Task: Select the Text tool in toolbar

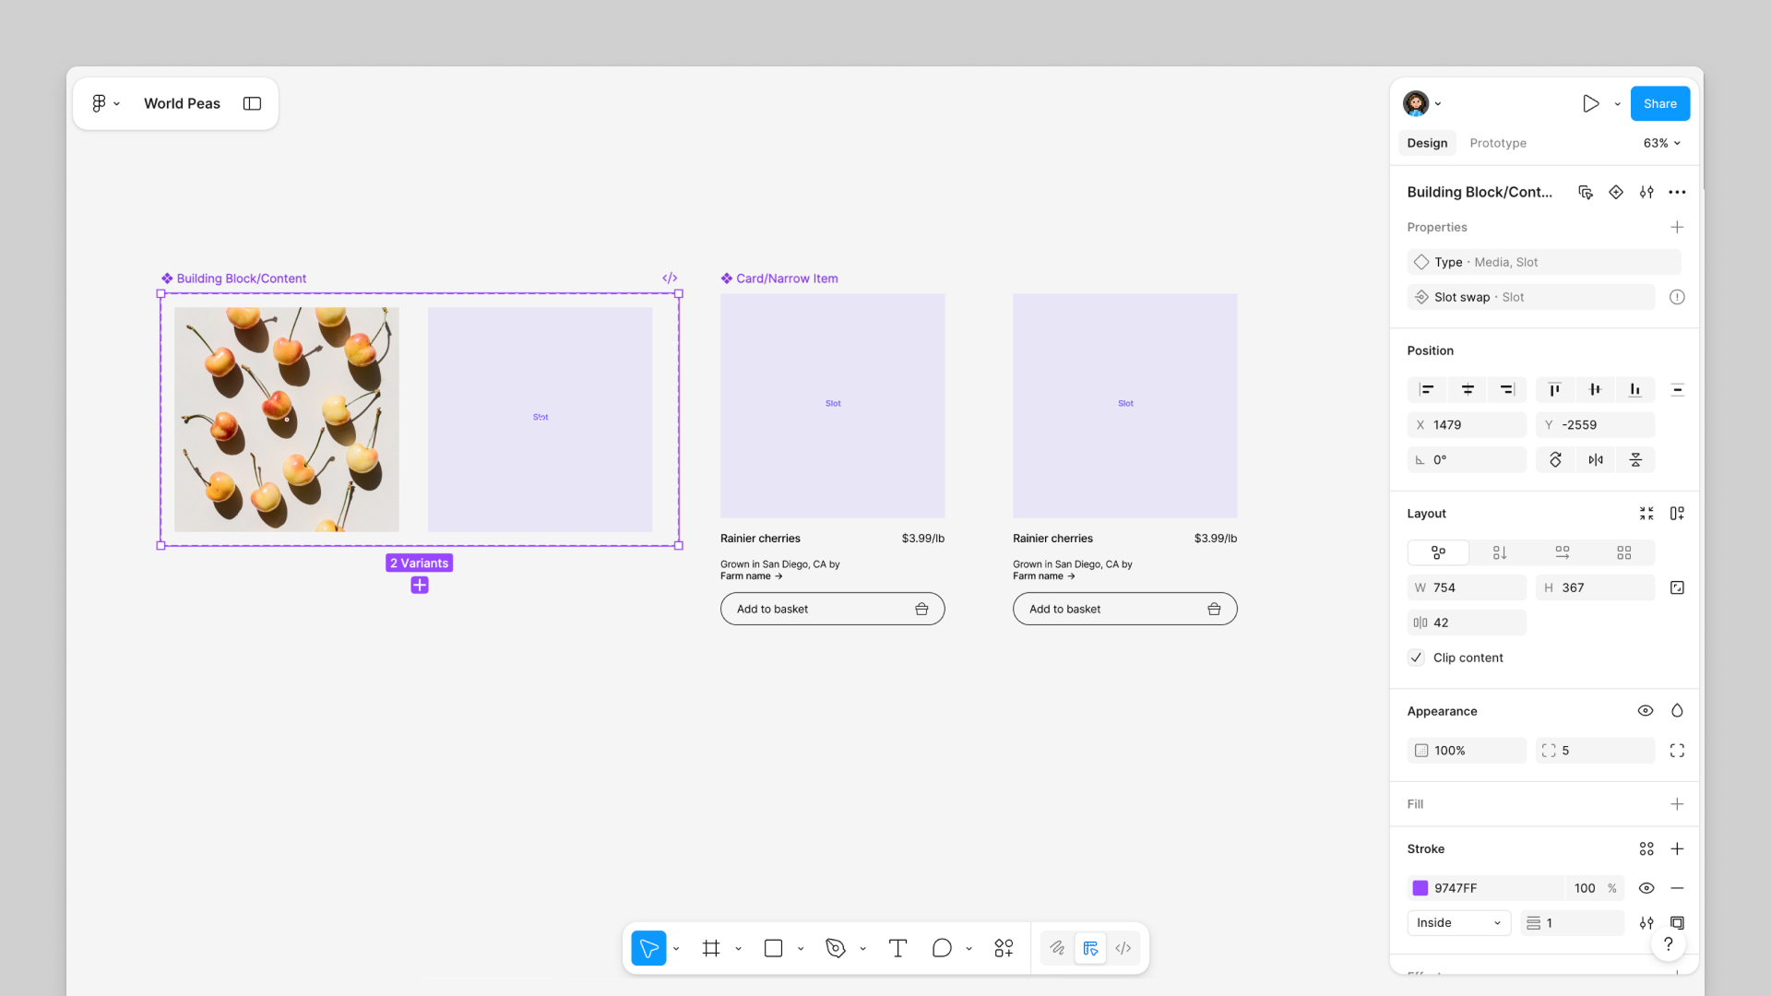Action: point(897,948)
